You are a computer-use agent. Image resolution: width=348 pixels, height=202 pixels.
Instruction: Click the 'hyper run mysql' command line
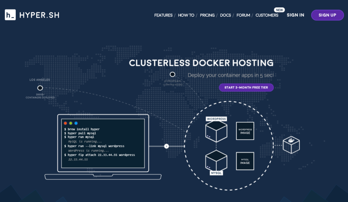79,137
